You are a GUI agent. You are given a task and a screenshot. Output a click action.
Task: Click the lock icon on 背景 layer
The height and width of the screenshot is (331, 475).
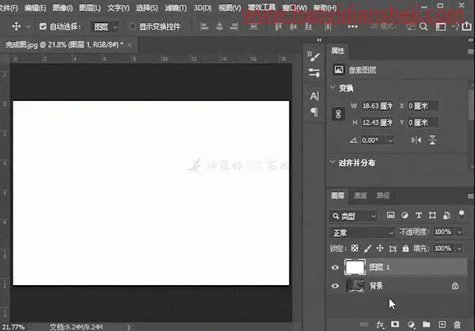pos(455,286)
